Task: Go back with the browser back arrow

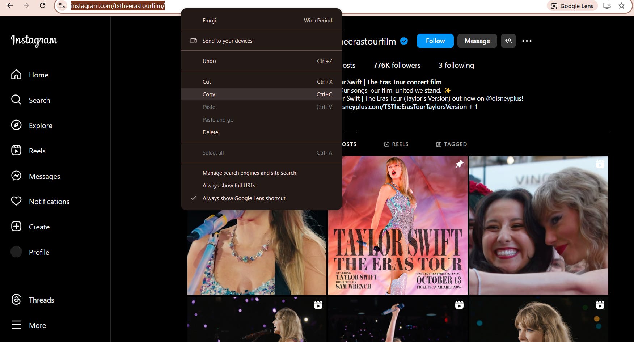Action: point(10,5)
